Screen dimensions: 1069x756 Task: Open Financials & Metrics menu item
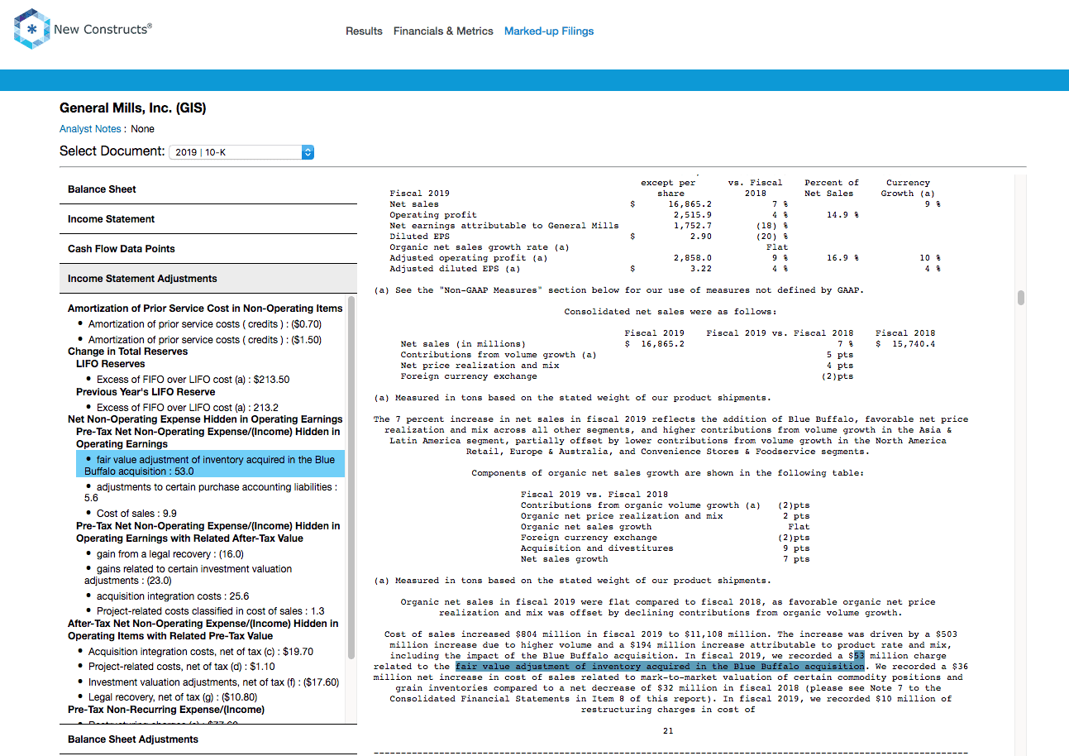coord(443,31)
